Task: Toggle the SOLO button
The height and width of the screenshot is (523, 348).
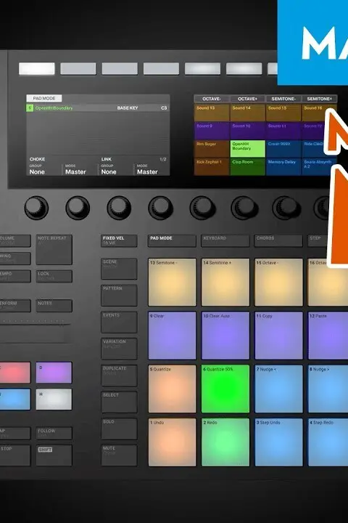Action: click(119, 429)
